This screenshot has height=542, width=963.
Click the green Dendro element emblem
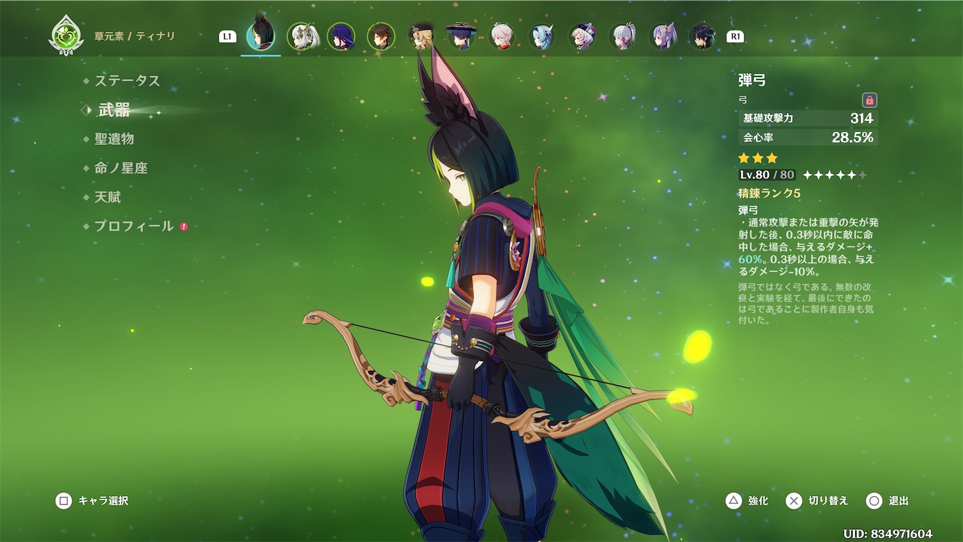point(66,35)
